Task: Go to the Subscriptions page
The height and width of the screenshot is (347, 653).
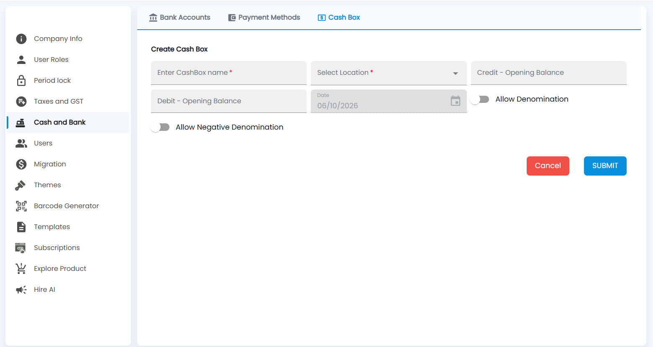Action: coord(68,248)
